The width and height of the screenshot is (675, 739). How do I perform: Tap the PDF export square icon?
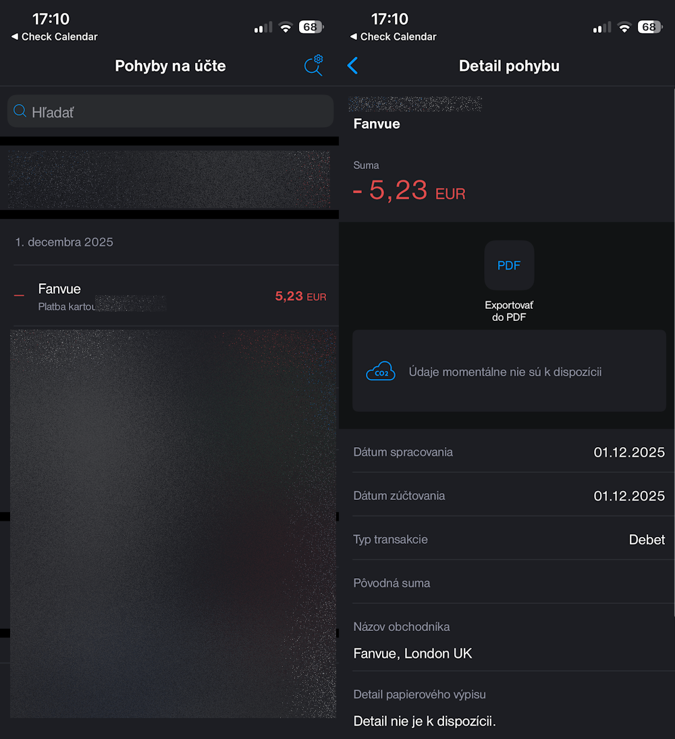coord(509,265)
